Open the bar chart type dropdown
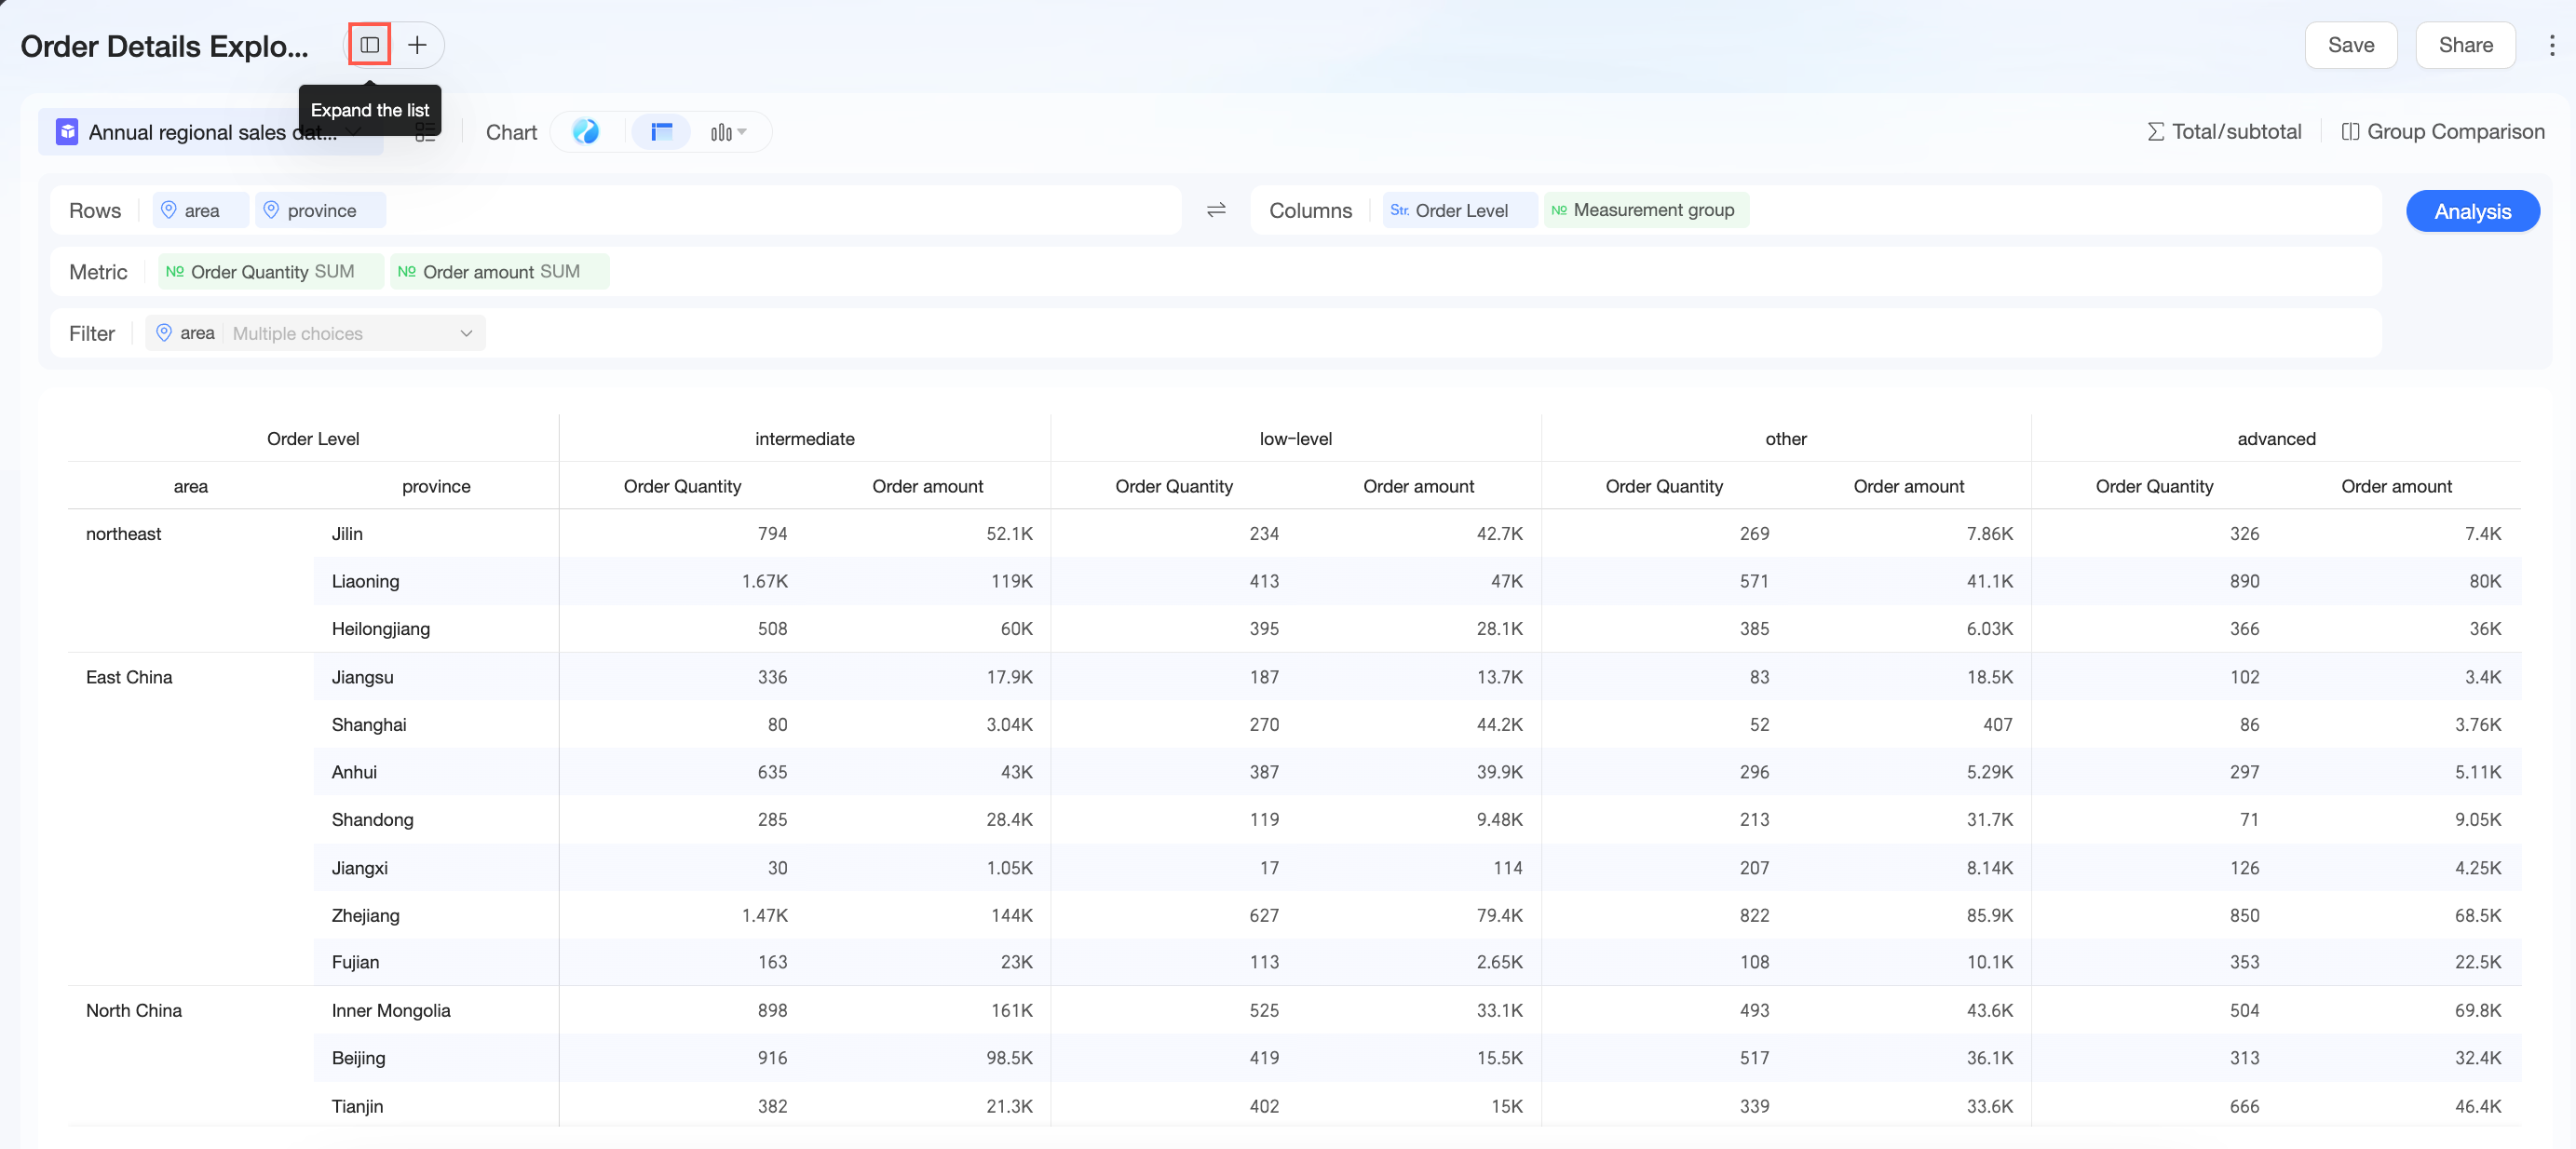The width and height of the screenshot is (2576, 1149). 728,132
